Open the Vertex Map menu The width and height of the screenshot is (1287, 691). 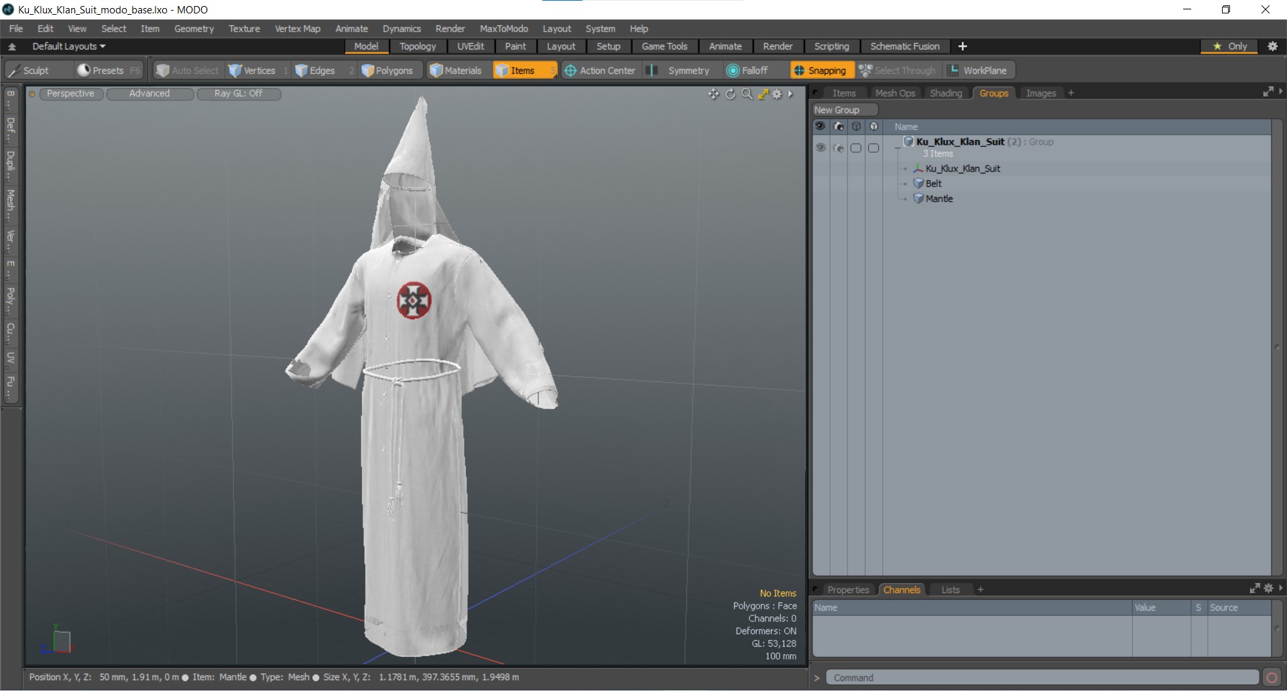[x=298, y=29]
